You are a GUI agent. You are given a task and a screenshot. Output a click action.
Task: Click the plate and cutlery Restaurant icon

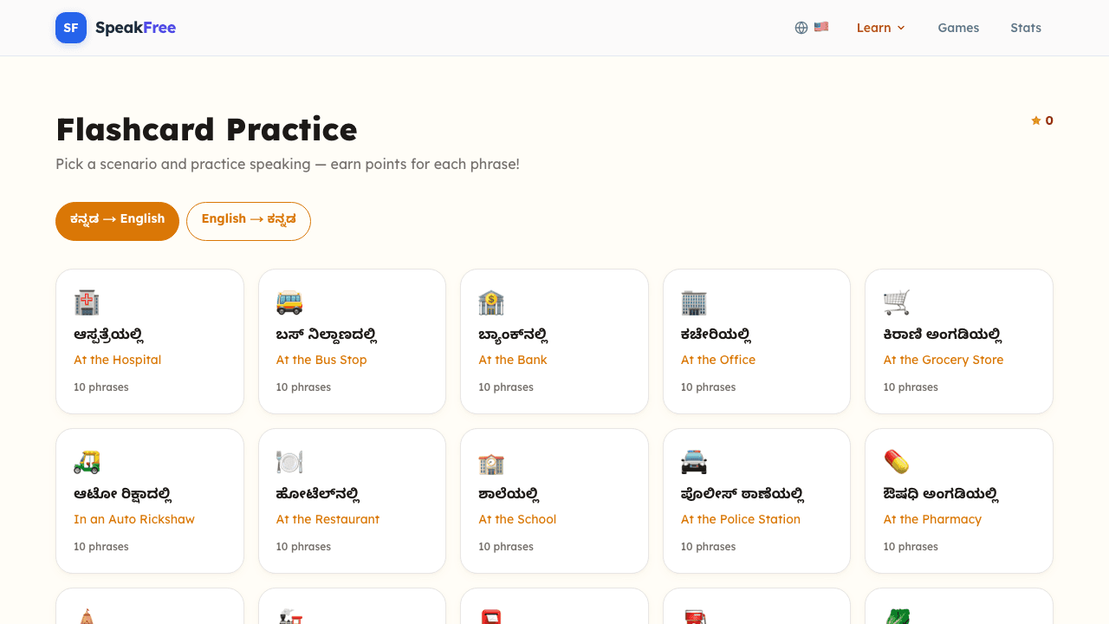[x=289, y=462]
